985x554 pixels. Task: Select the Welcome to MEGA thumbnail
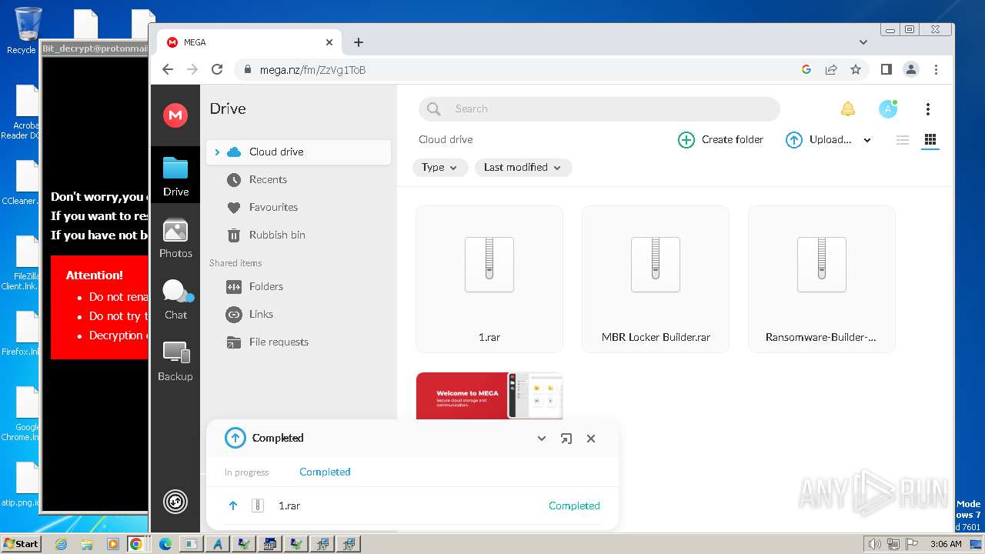coord(489,395)
